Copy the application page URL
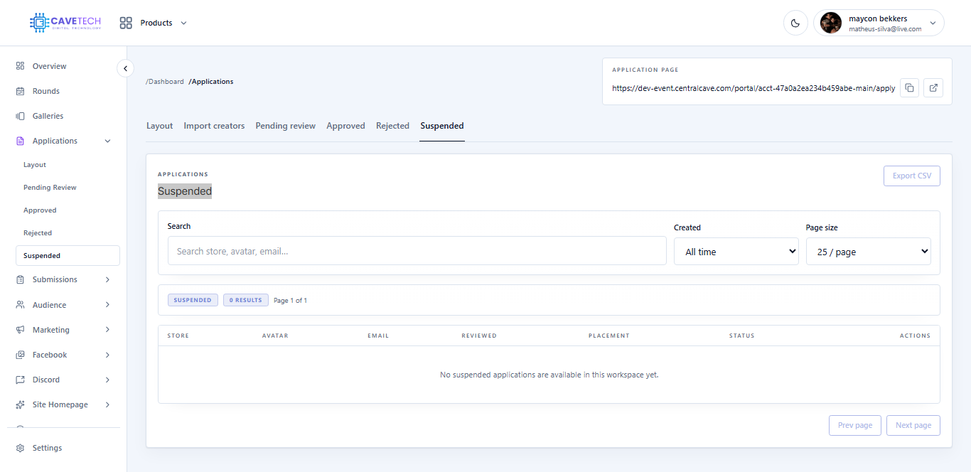The height and width of the screenshot is (472, 971). [x=909, y=88]
